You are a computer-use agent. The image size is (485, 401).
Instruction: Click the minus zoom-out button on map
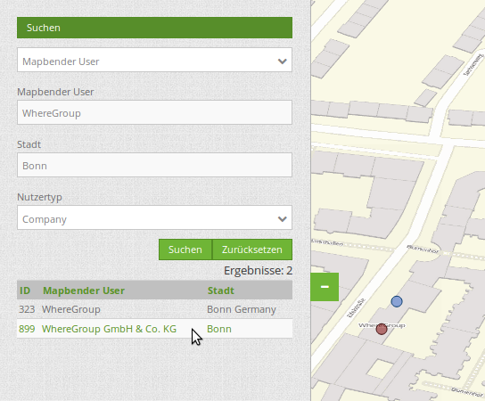pyautogui.click(x=325, y=287)
